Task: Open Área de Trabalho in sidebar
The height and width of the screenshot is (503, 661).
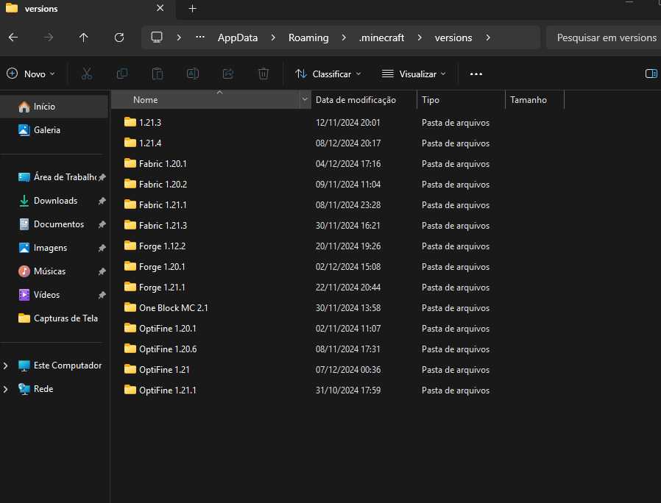Action: pos(54,177)
